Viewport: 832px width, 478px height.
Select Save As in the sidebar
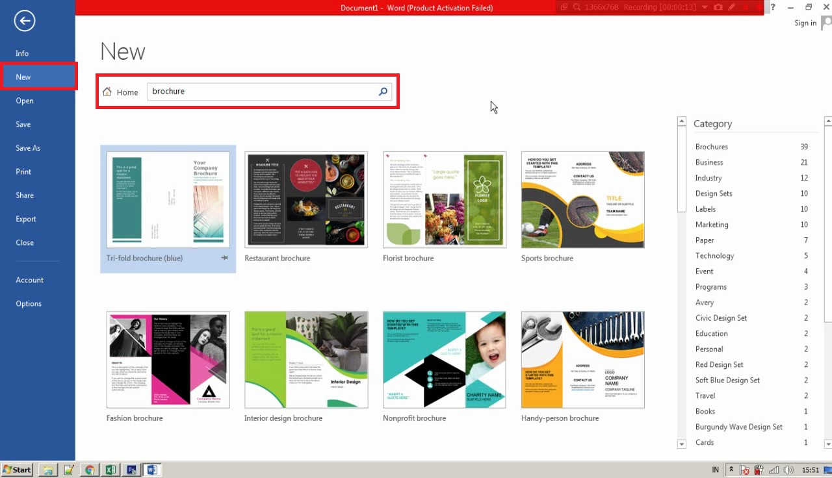click(28, 148)
